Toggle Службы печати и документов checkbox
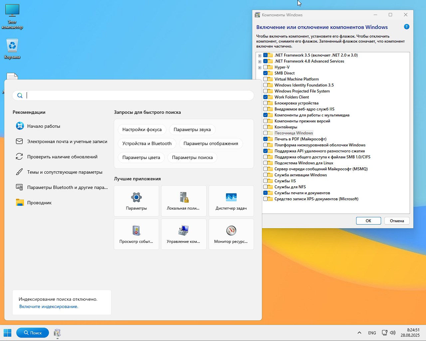Screen dimensions: 426x341 (x=265, y=193)
